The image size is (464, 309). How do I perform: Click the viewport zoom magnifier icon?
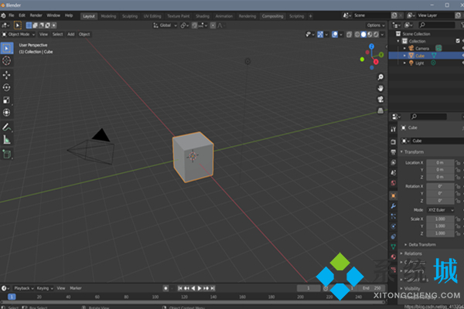click(380, 77)
